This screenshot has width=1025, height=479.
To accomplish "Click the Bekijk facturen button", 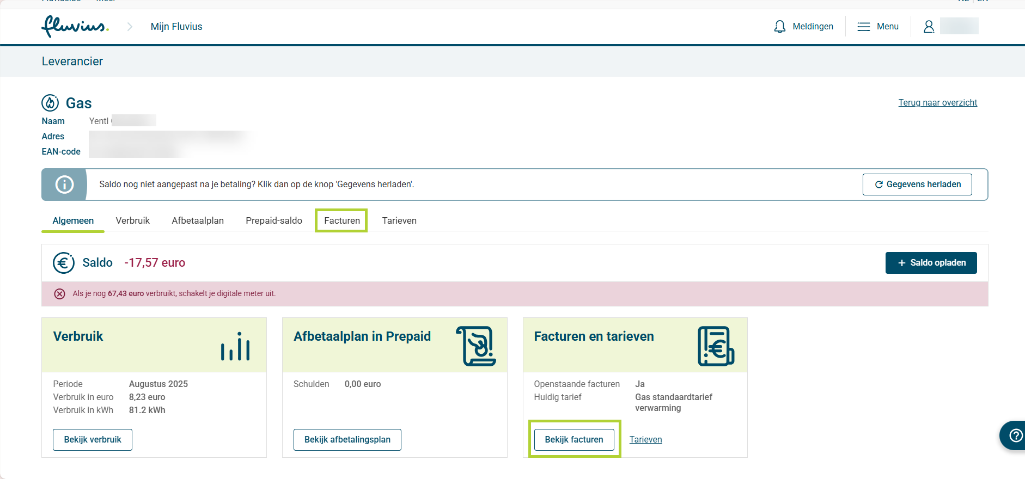I will point(574,440).
